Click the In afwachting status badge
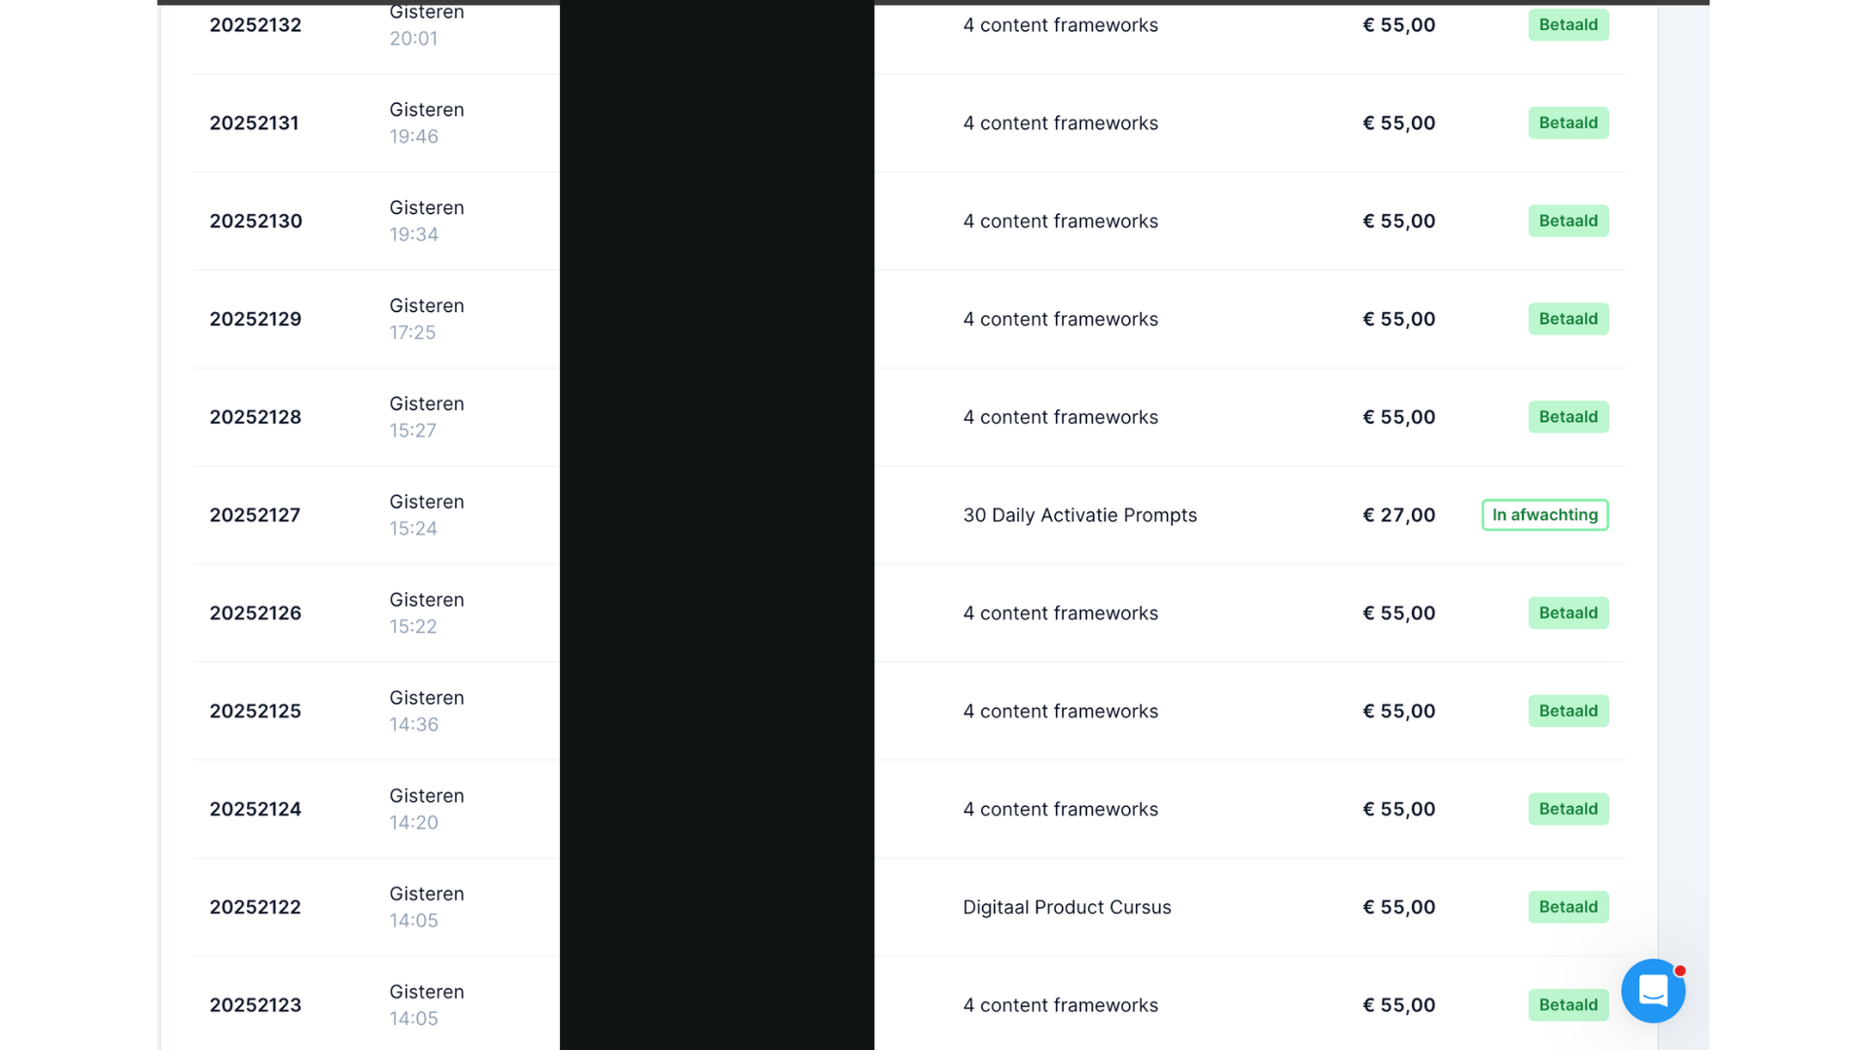 tap(1544, 515)
